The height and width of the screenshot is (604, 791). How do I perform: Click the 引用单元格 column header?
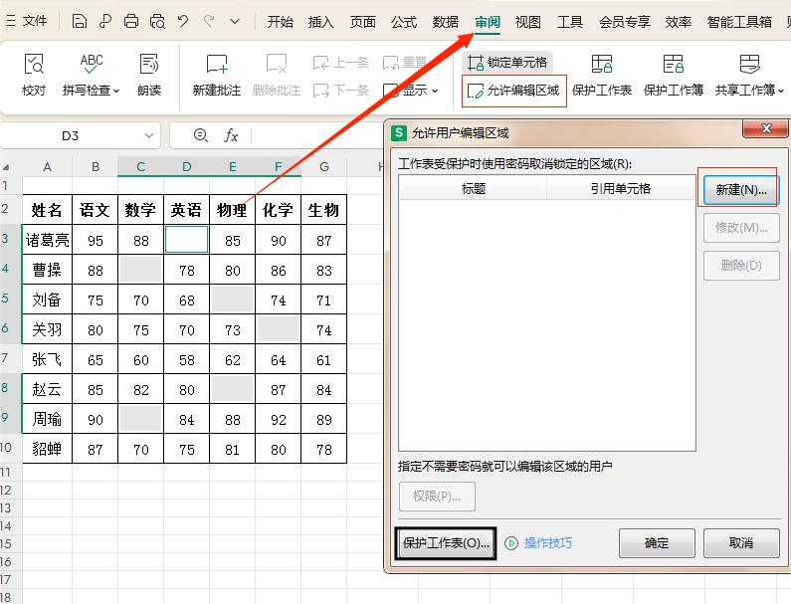(621, 189)
